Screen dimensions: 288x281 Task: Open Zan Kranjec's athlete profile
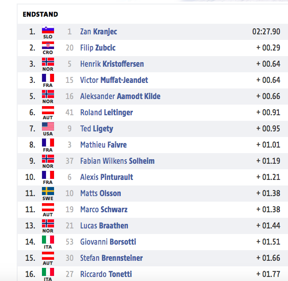(x=99, y=32)
